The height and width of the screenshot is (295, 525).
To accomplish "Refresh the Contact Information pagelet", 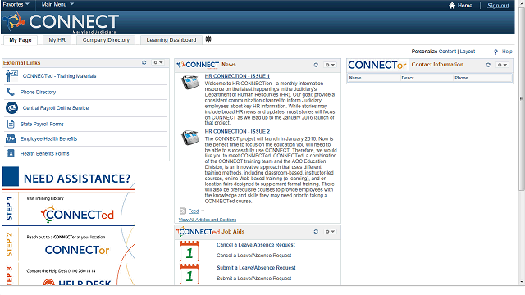I will point(488,65).
